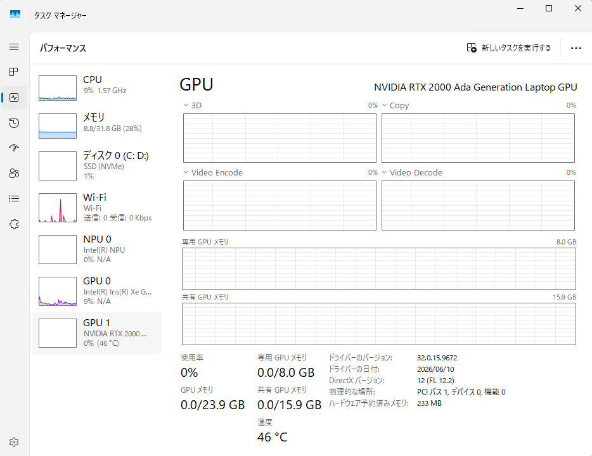Screen dimensions: 592x456
Task: Click the 専用 GPU メモリ graph
Action: click(379, 269)
